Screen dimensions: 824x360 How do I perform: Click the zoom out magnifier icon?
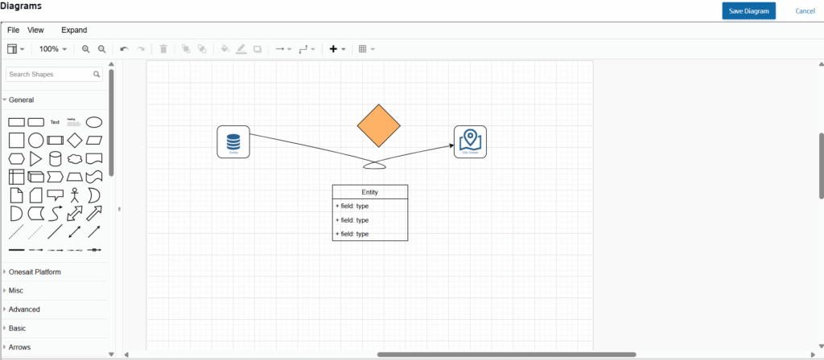coord(102,49)
